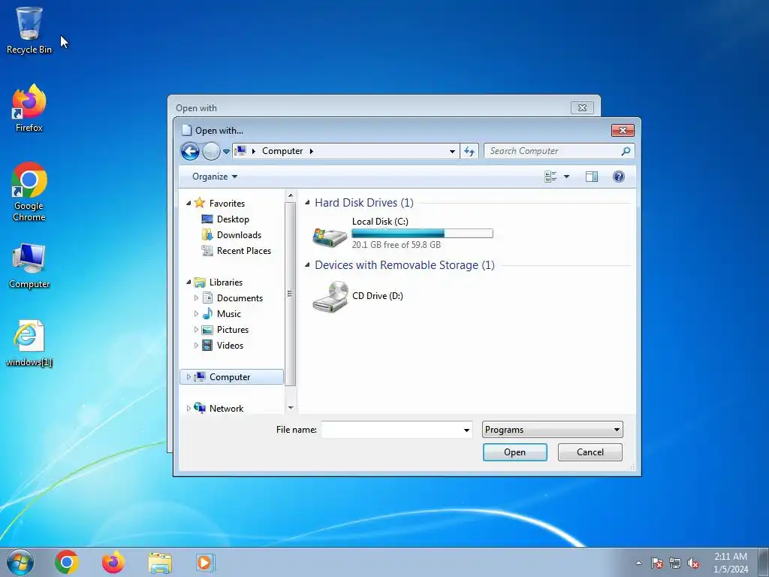Collapse the Favorites group
This screenshot has width=769, height=577.
(x=188, y=203)
